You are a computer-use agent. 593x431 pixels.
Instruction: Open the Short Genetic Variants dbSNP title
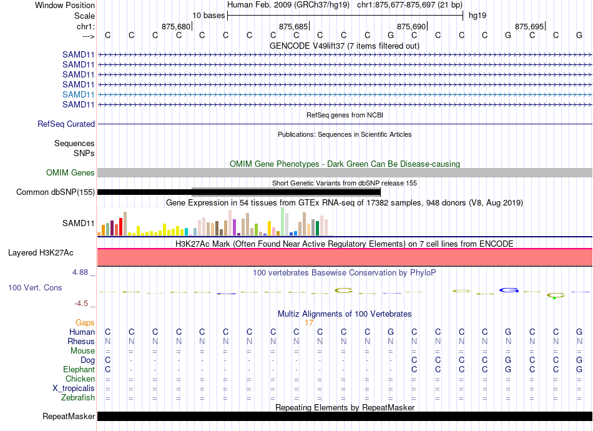[345, 183]
